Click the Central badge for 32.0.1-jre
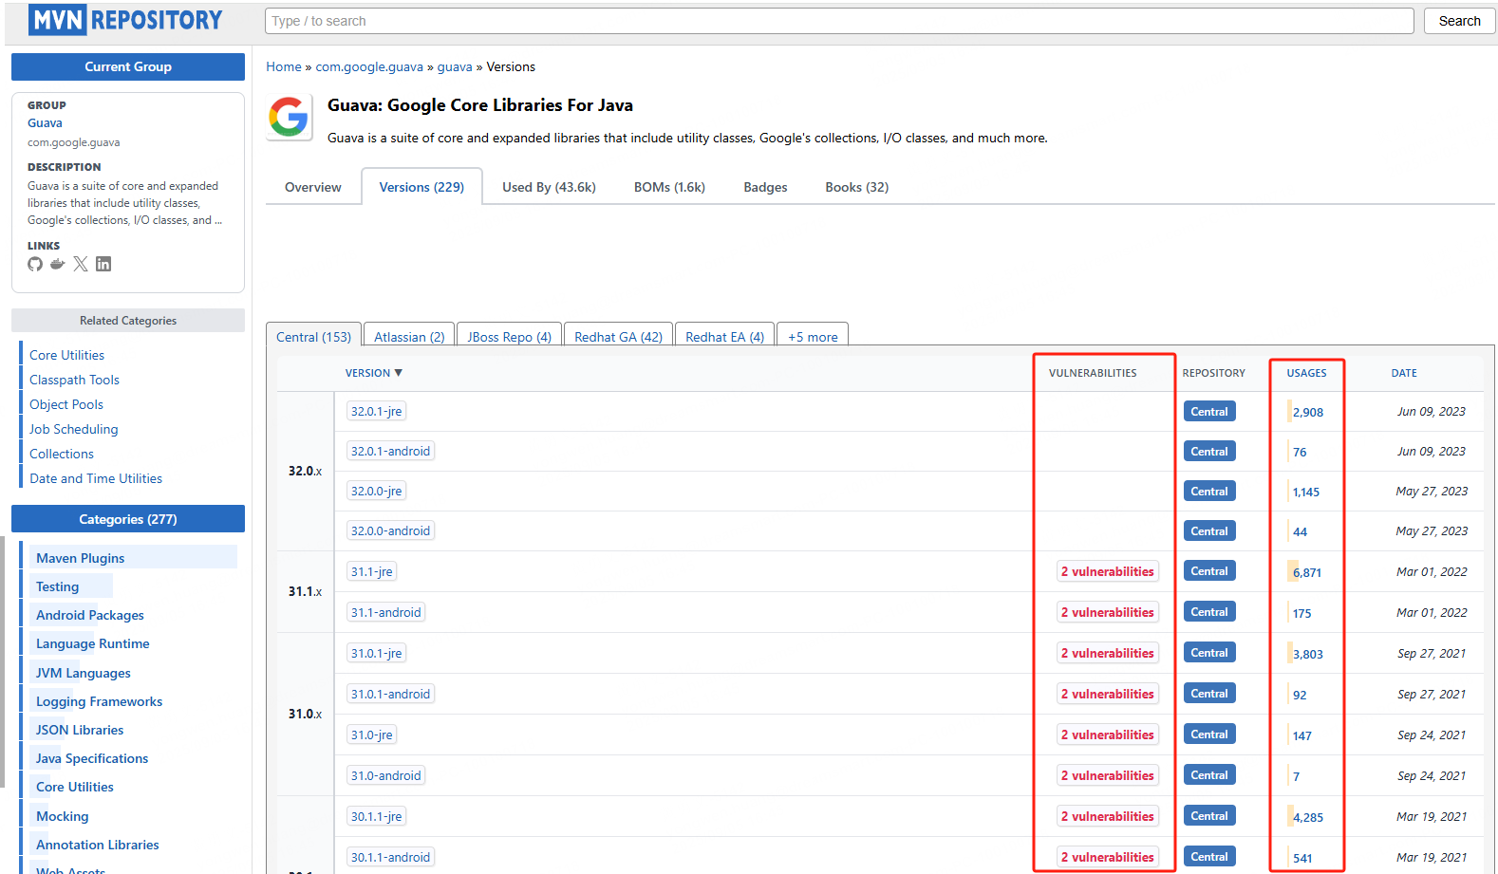1498x874 pixels. click(x=1208, y=412)
